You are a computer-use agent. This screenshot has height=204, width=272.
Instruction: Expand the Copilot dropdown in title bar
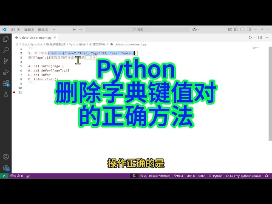(x=198, y=29)
